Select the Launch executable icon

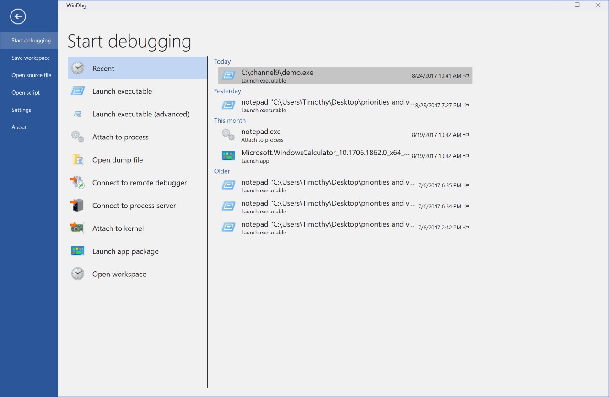tap(78, 91)
